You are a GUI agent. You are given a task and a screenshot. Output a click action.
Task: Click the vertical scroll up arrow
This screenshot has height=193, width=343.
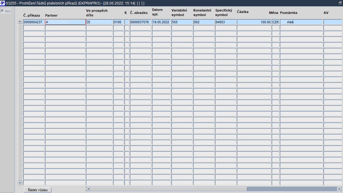click(x=20, y=21)
